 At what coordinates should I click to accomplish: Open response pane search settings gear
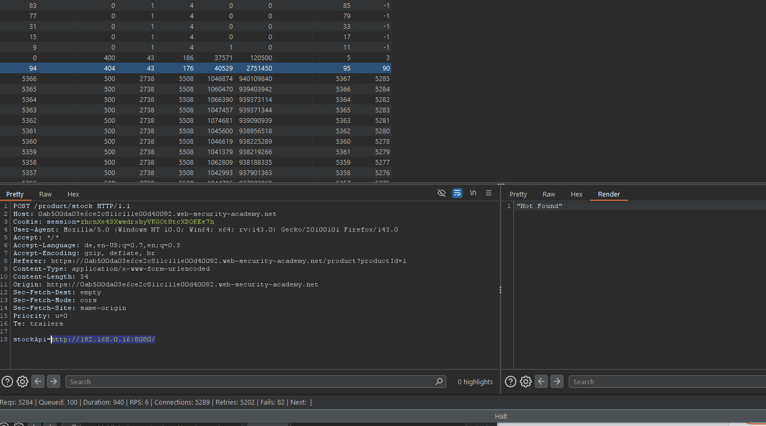tap(526, 382)
